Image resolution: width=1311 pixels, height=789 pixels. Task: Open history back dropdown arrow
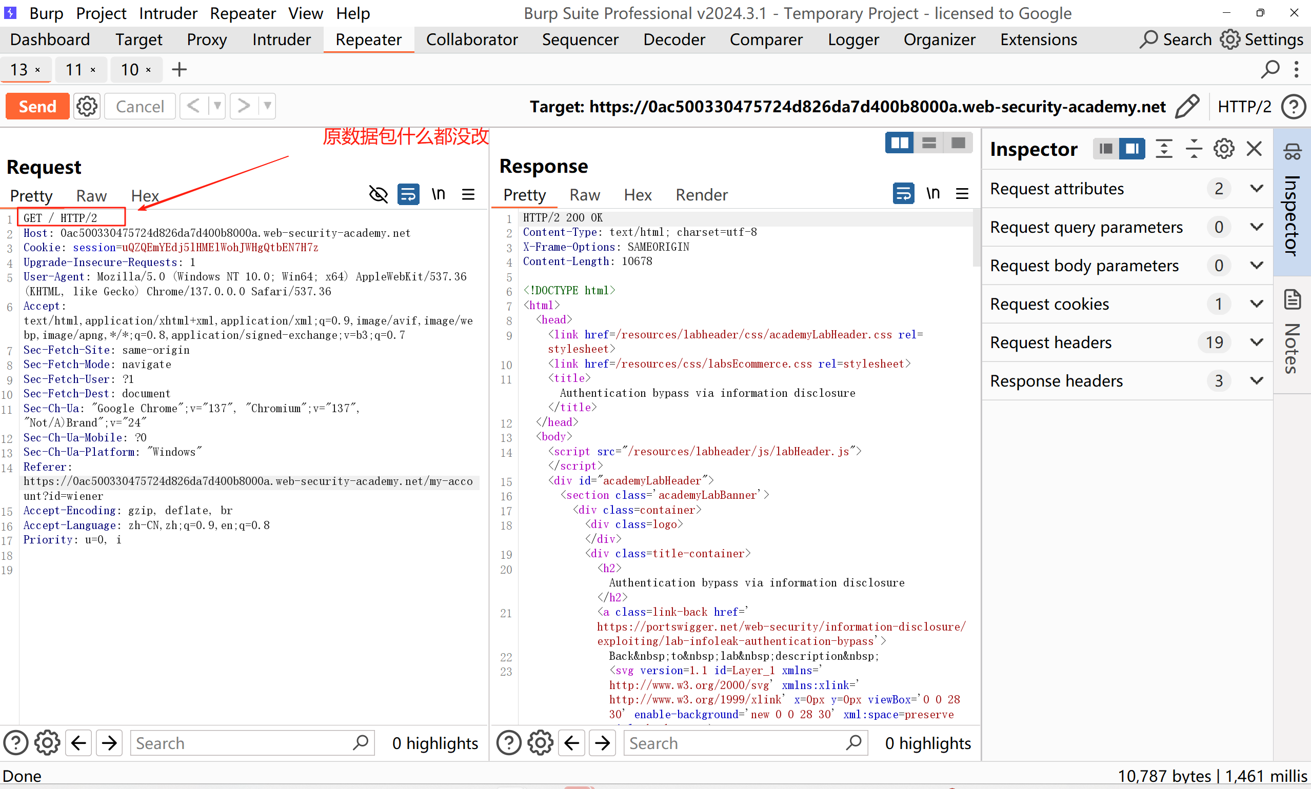coord(217,106)
